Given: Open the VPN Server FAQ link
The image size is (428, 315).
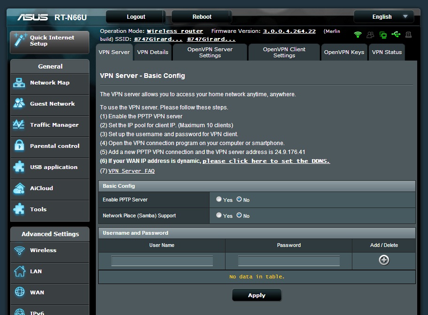Looking at the screenshot, I should [132, 171].
